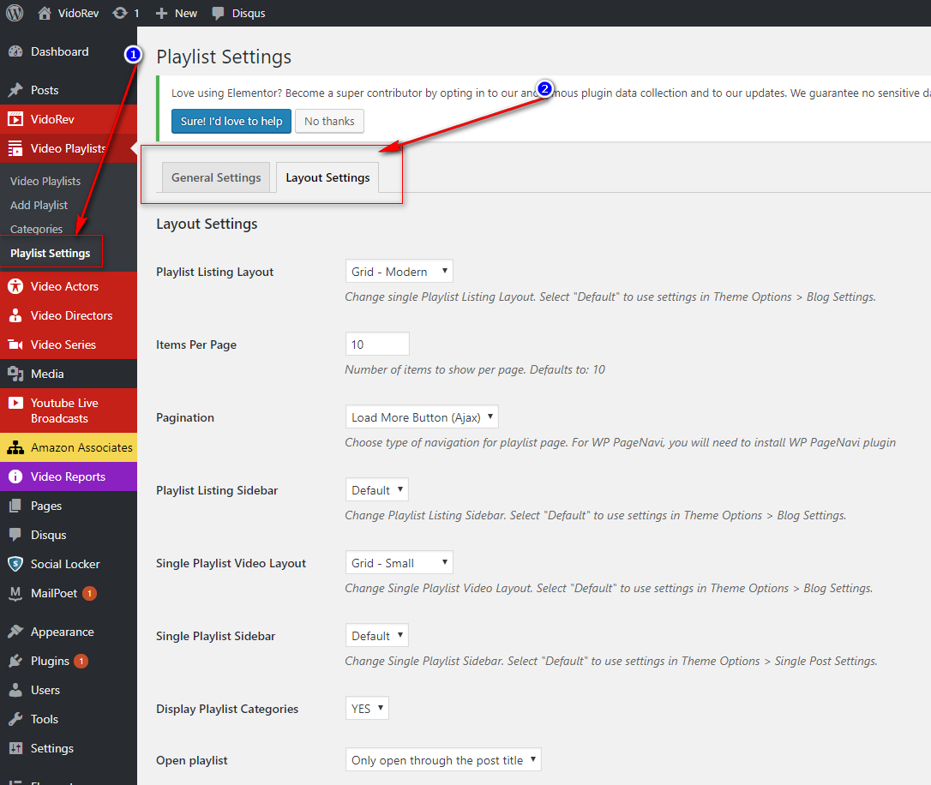Click "Sure! I'd love to help" button
The width and height of the screenshot is (931, 785).
tap(231, 121)
